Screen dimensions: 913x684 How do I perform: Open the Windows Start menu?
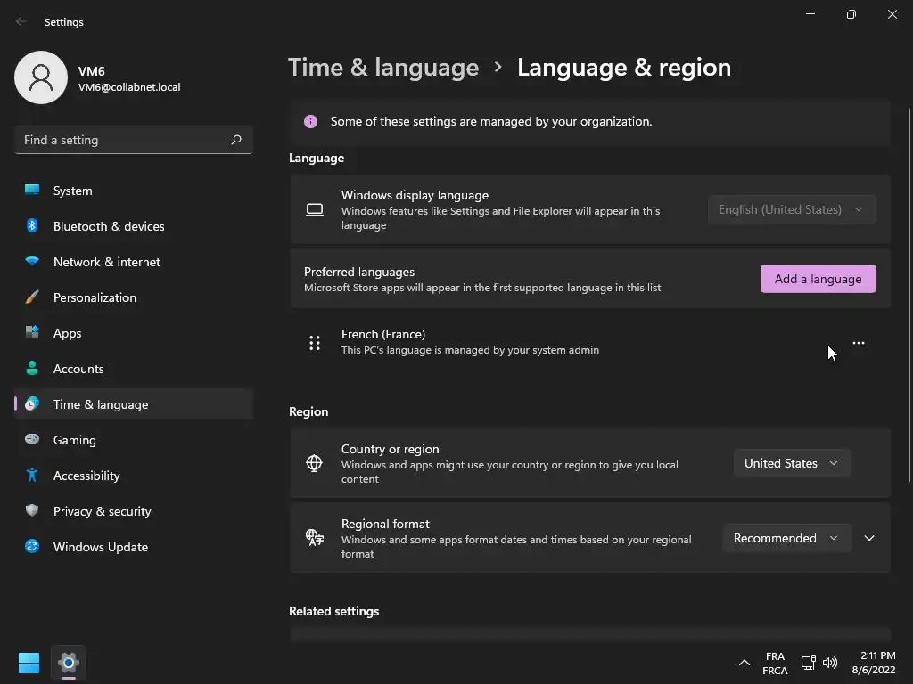(29, 663)
